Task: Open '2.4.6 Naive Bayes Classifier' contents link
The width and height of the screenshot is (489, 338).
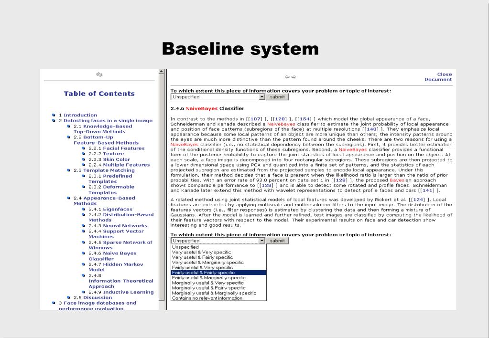Action: pyautogui.click(x=112, y=256)
